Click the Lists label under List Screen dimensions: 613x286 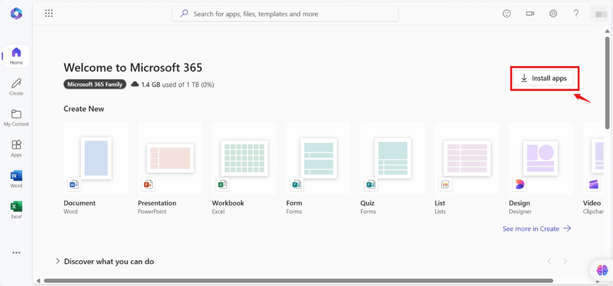440,211
